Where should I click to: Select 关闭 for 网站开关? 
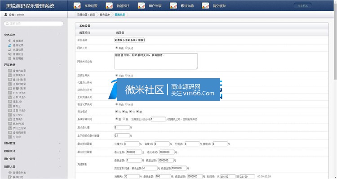[126, 48]
